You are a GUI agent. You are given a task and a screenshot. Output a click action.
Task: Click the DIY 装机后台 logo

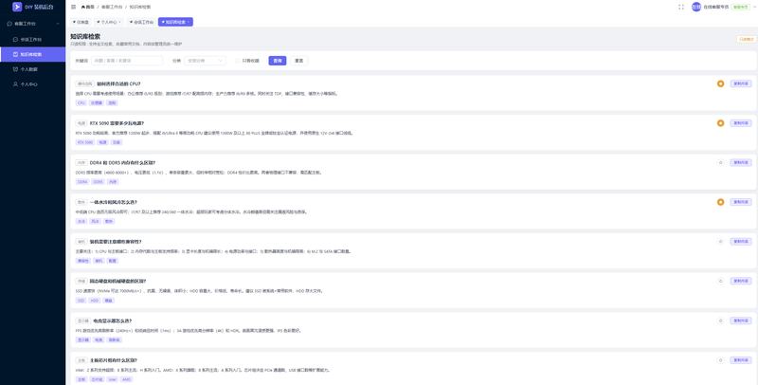pyautogui.click(x=33, y=7)
